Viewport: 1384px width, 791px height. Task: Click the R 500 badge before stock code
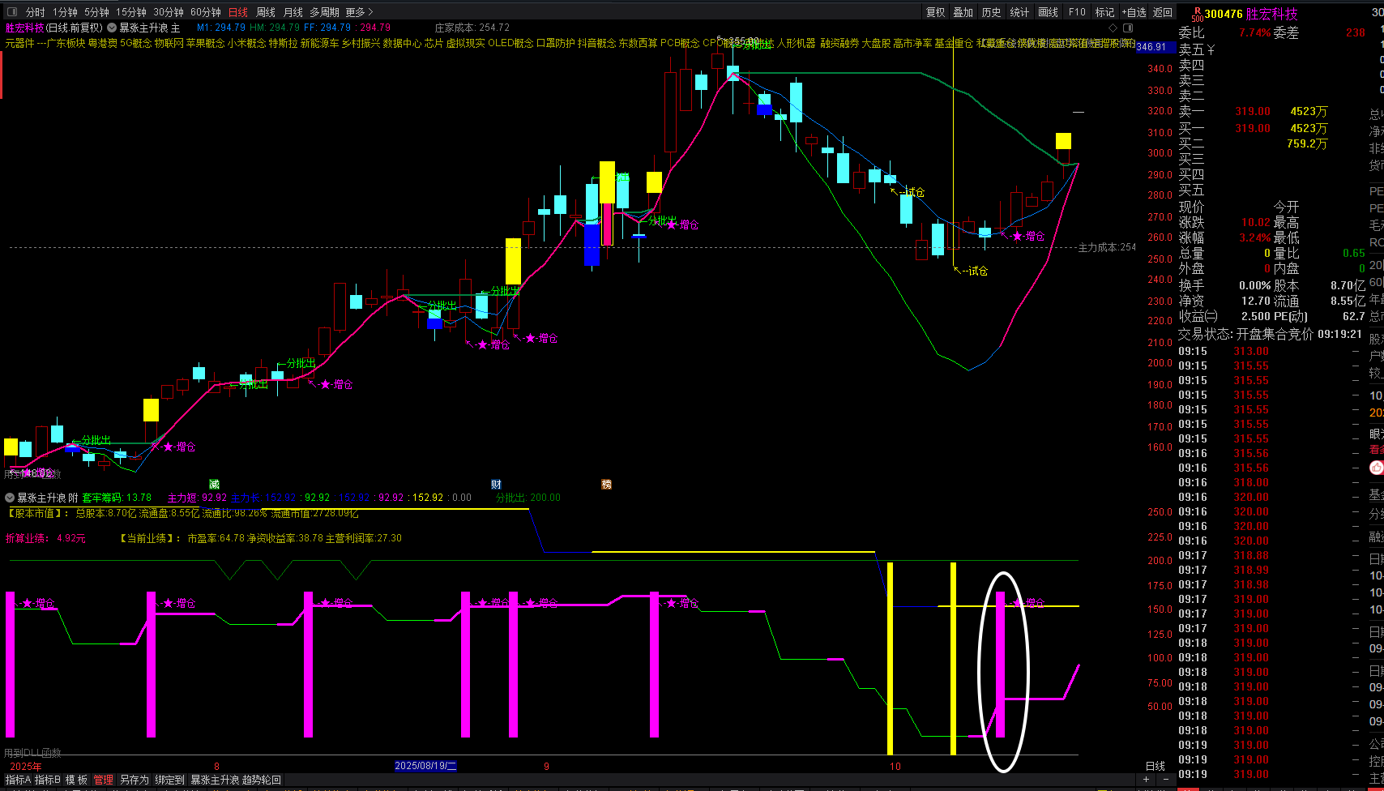[x=1197, y=14]
